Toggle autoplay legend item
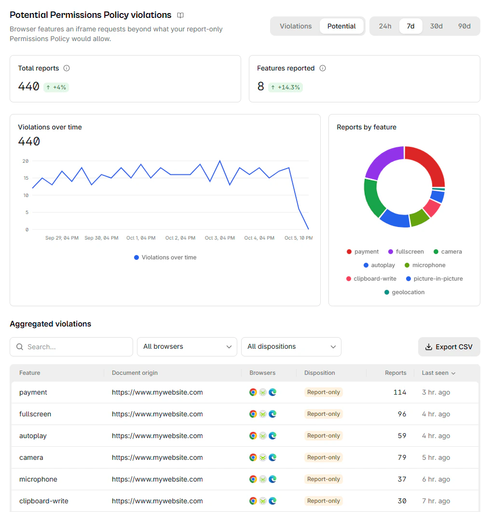The image size is (490, 512). 379,265
